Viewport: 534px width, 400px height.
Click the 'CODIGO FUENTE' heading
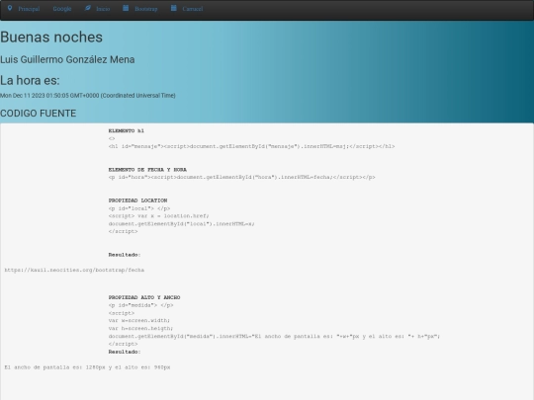pyautogui.click(x=39, y=114)
